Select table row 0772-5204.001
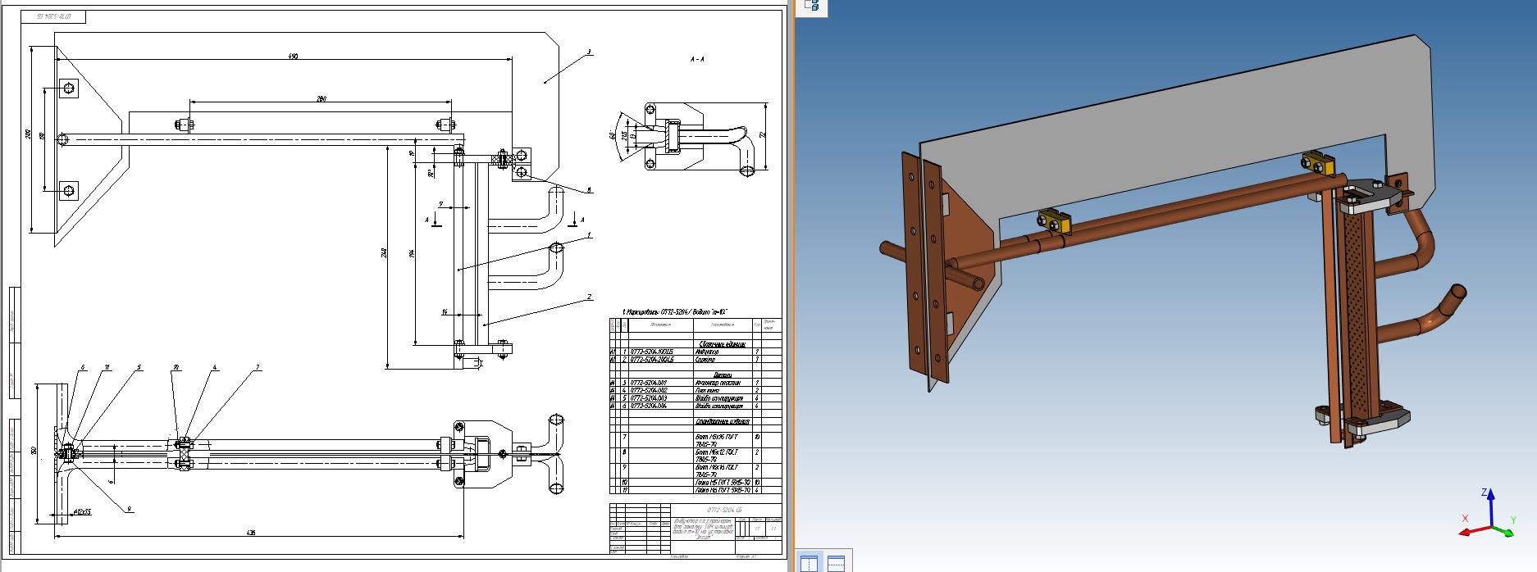Screen dimensions: 1537x572 click(696, 383)
